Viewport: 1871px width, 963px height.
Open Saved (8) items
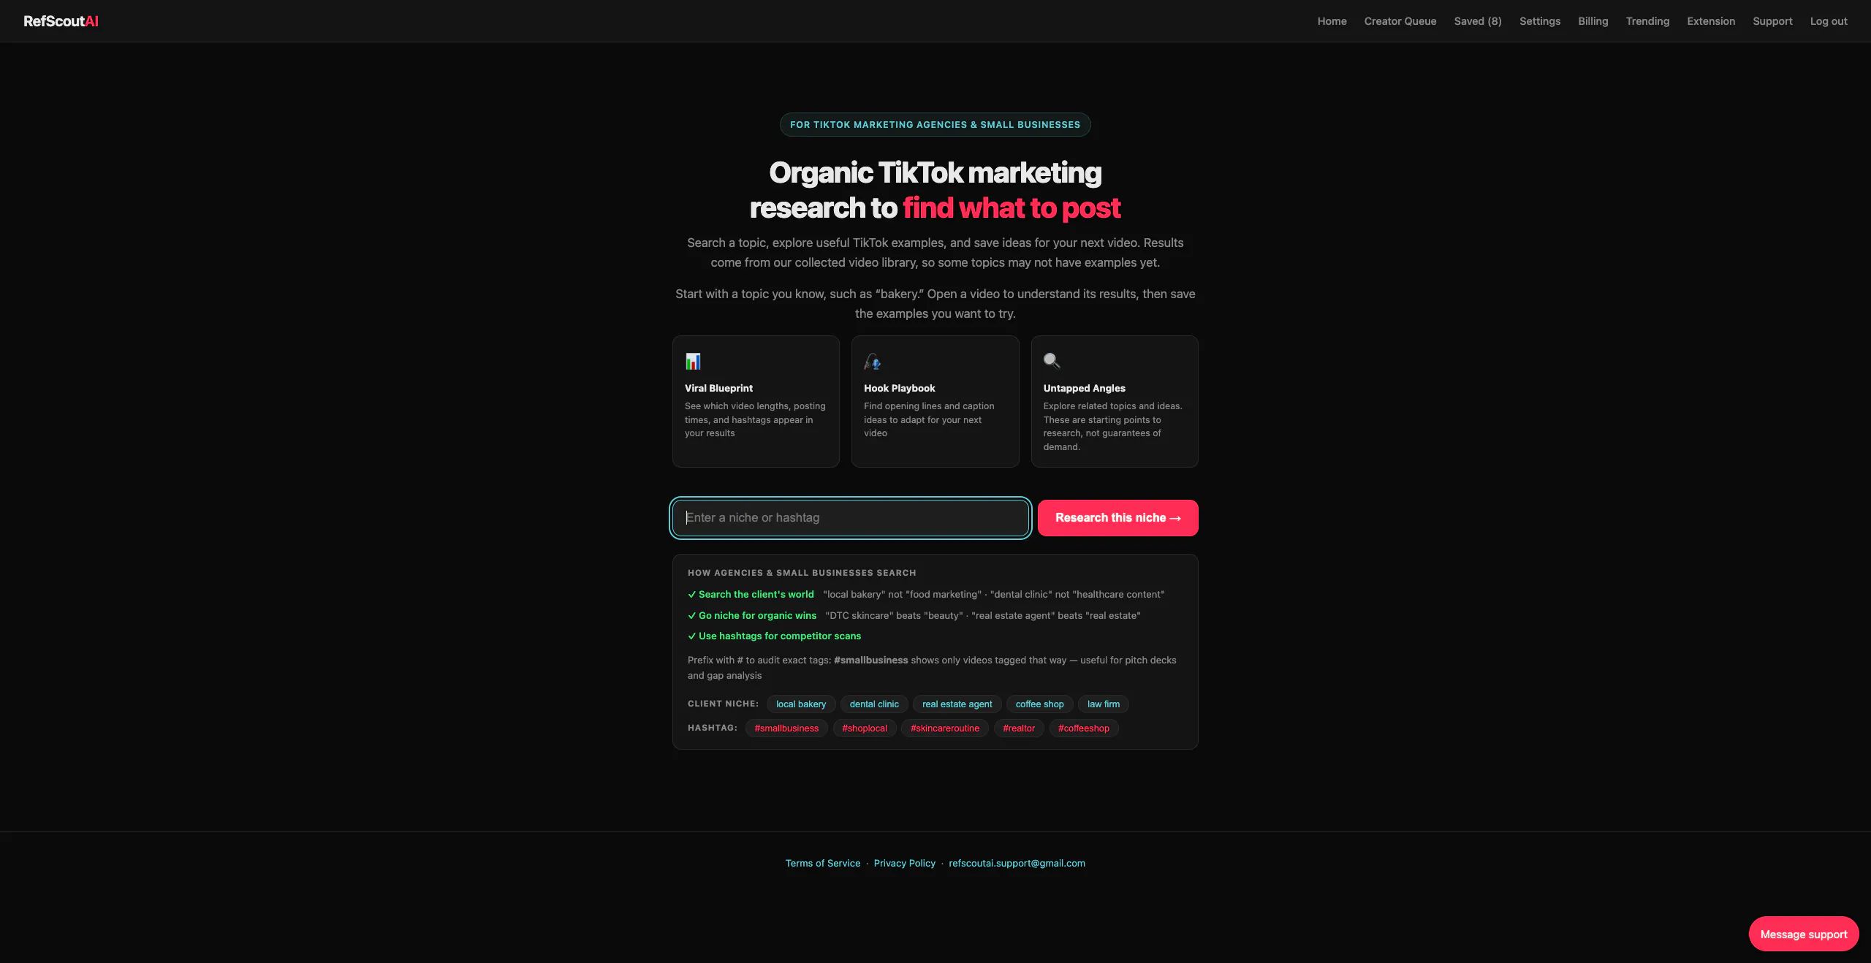pos(1477,21)
